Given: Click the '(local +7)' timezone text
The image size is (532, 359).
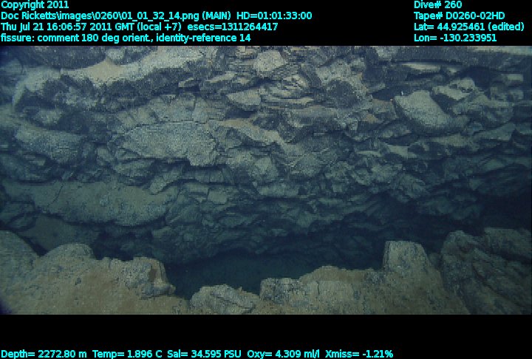Looking at the screenshot, I should (x=160, y=27).
